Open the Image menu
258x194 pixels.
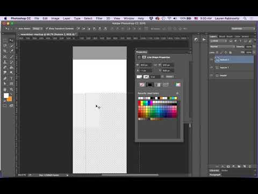(55, 18)
